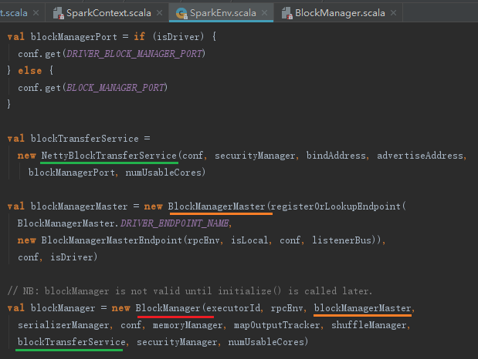Close the SparkContext.scala tab
Screen dimensions: 478x359
coord(159,13)
